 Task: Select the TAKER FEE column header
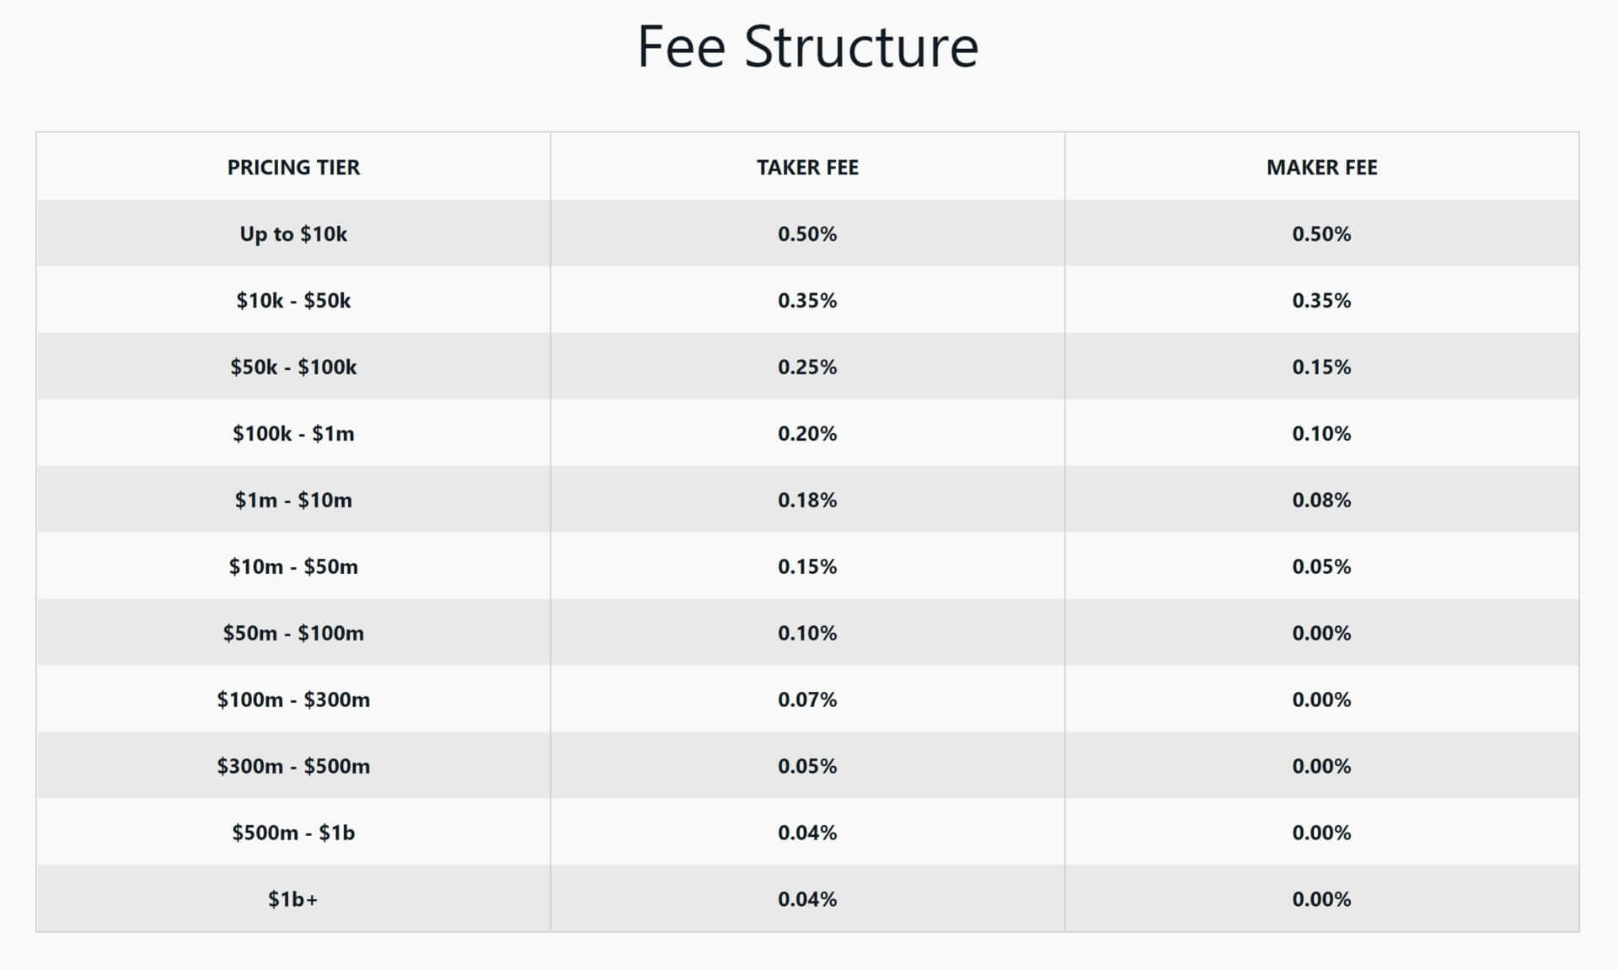pyautogui.click(x=807, y=167)
